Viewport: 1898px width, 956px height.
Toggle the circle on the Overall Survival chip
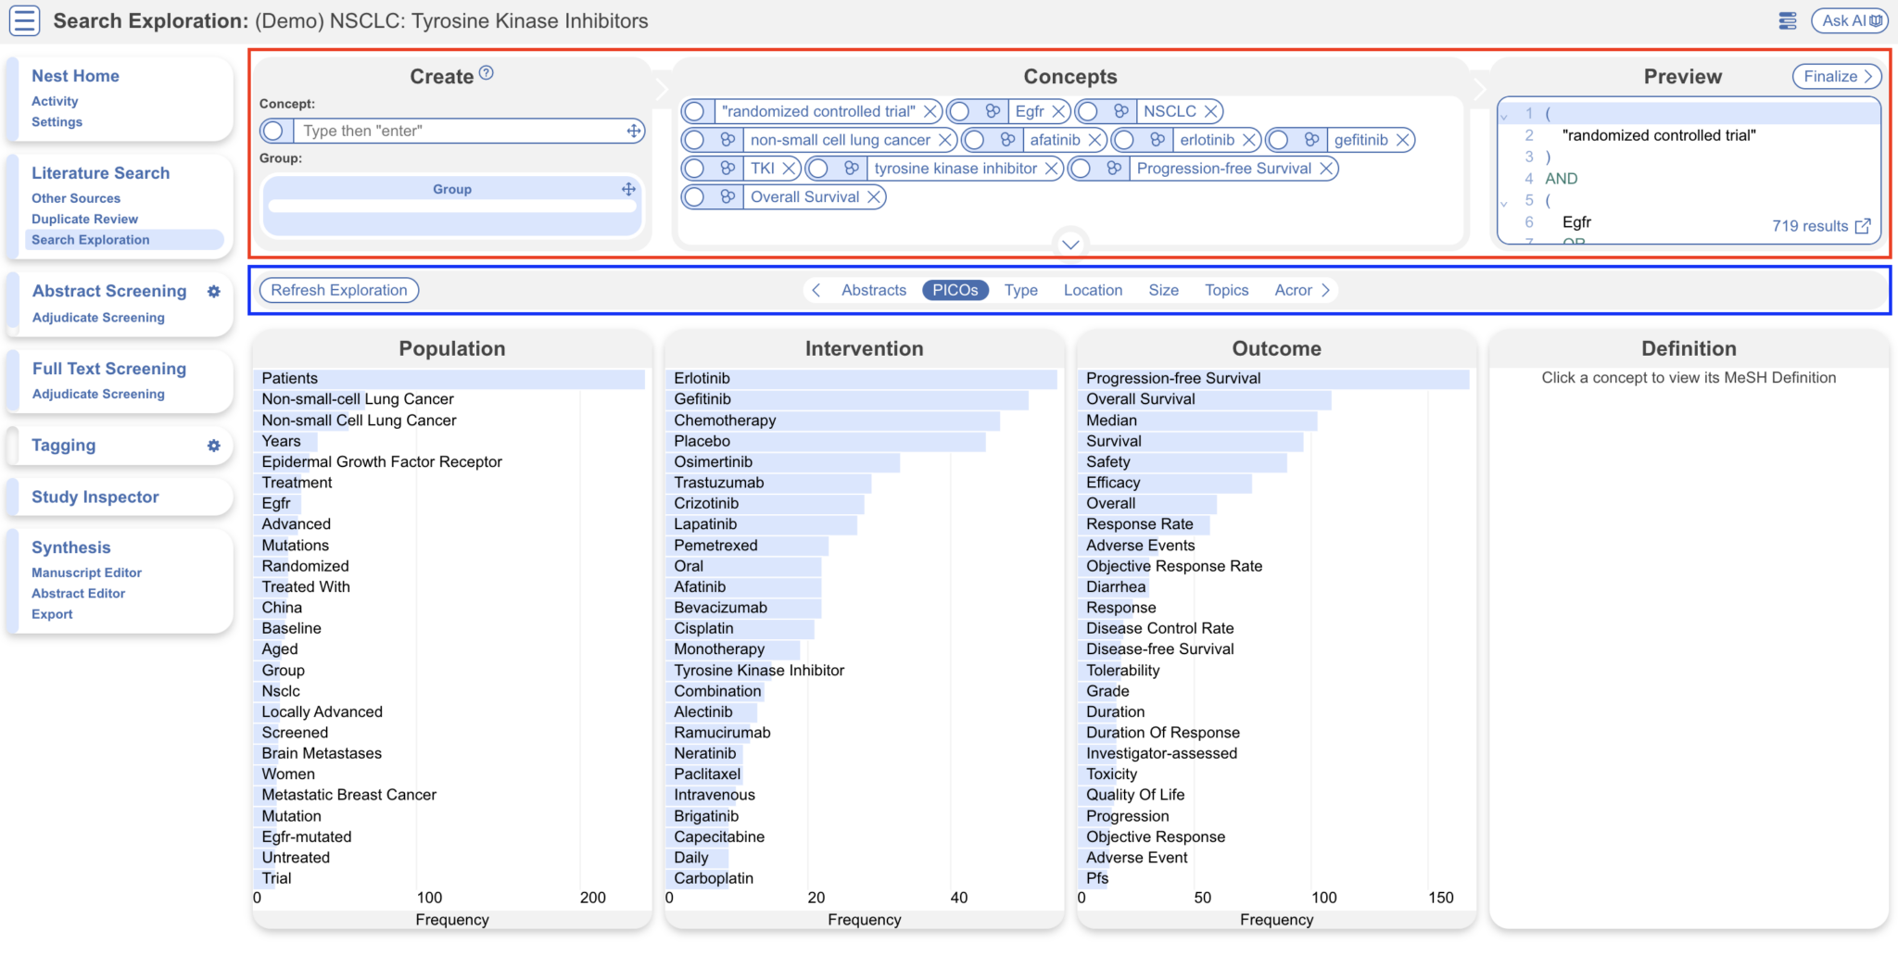click(694, 197)
